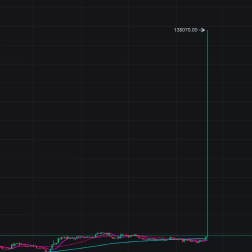Click the empty chart area right of spike
252x252 pixels.
click(x=230, y=132)
